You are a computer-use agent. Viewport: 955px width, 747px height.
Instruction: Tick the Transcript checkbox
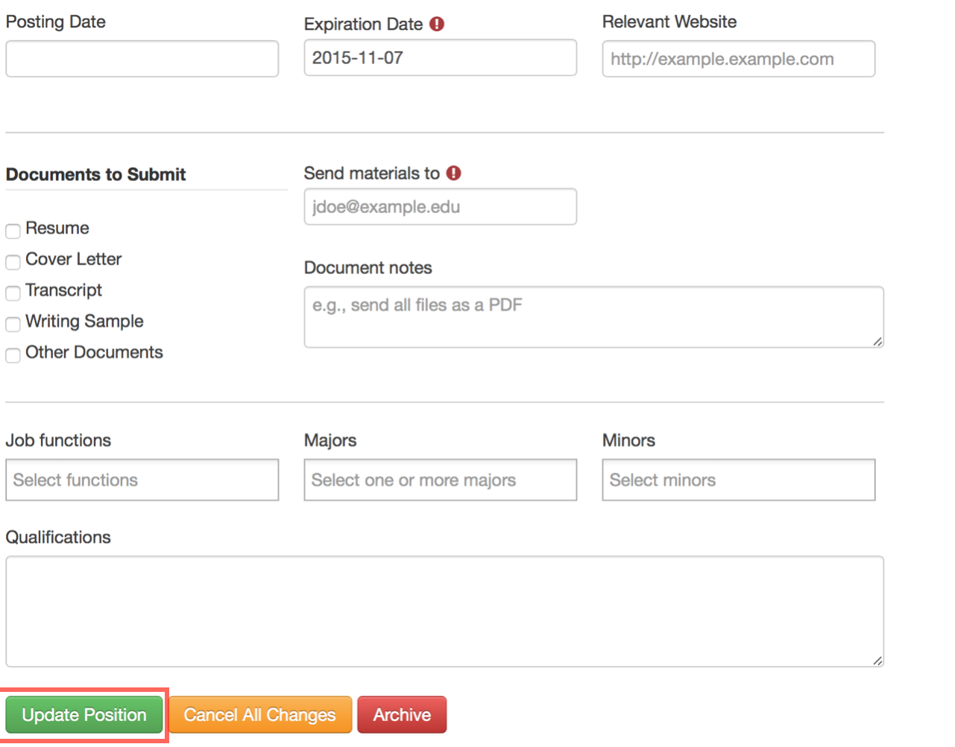click(13, 293)
